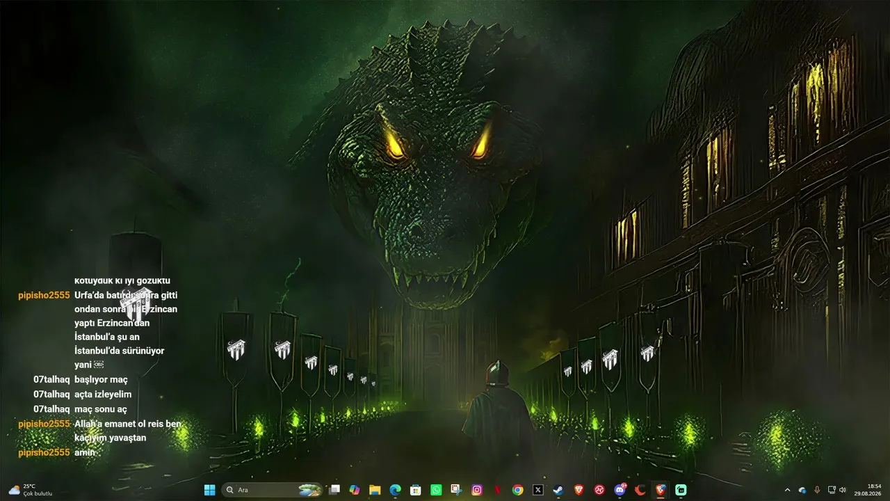This screenshot has height=501, width=890.
Task: Click the chat message "amin"
Action: [x=84, y=452]
